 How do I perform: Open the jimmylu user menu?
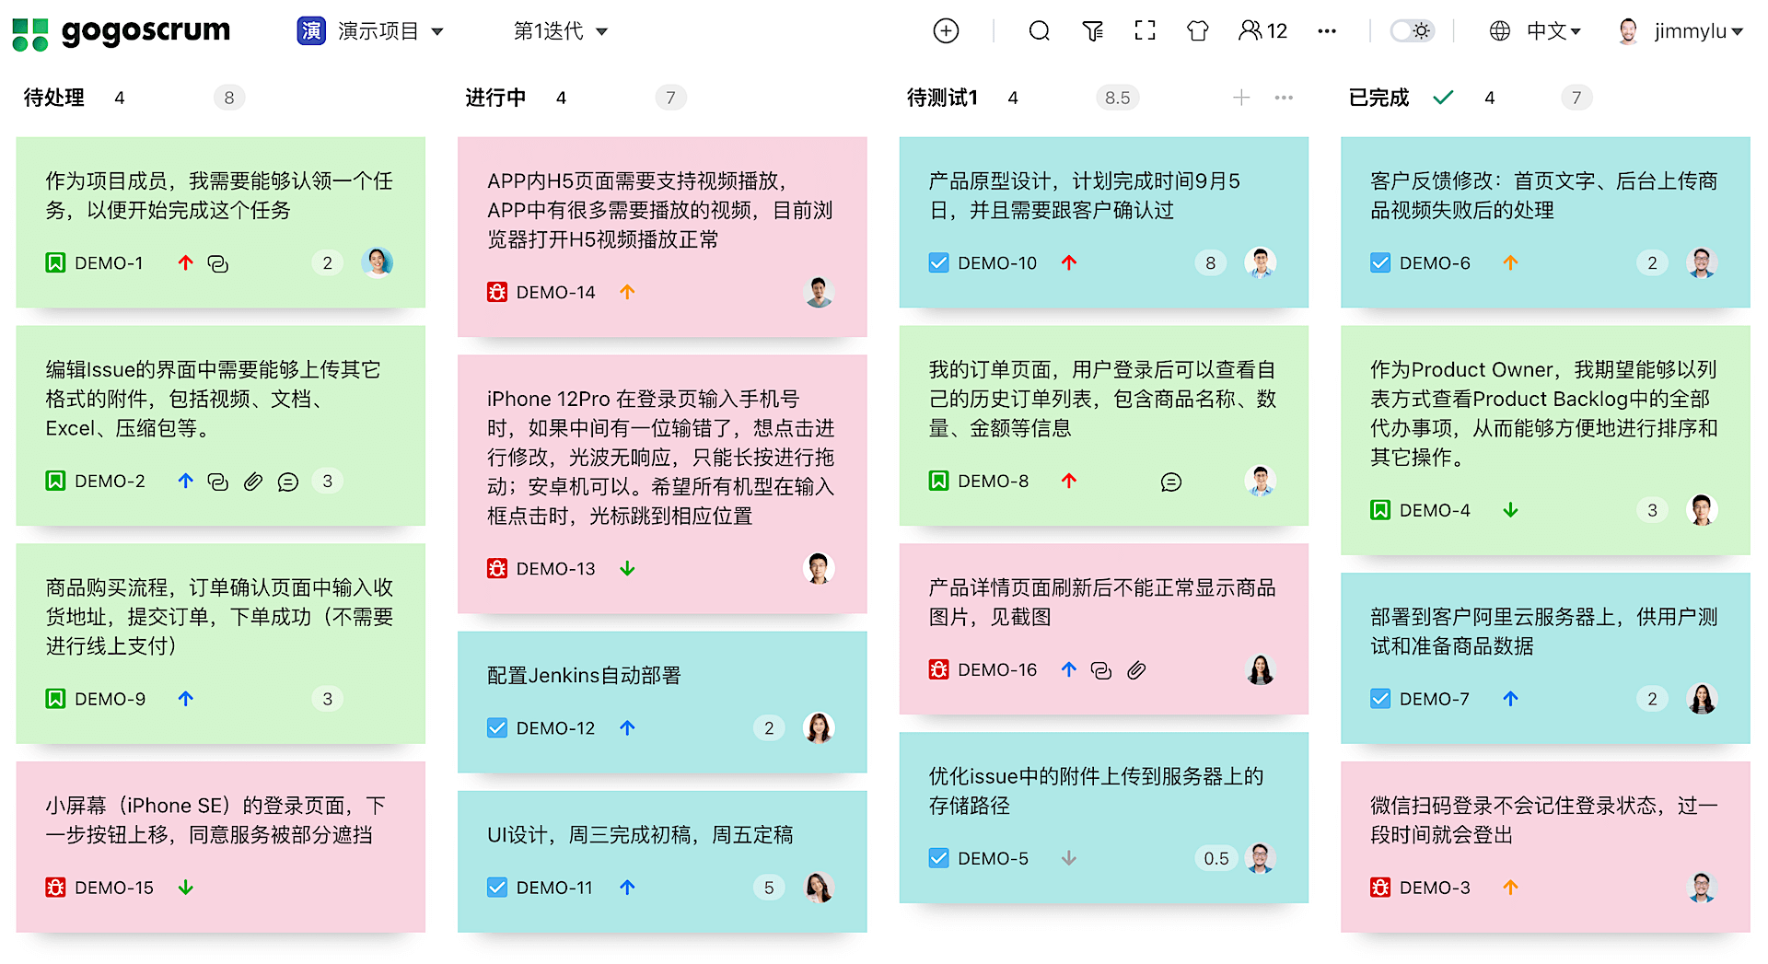point(1681,31)
